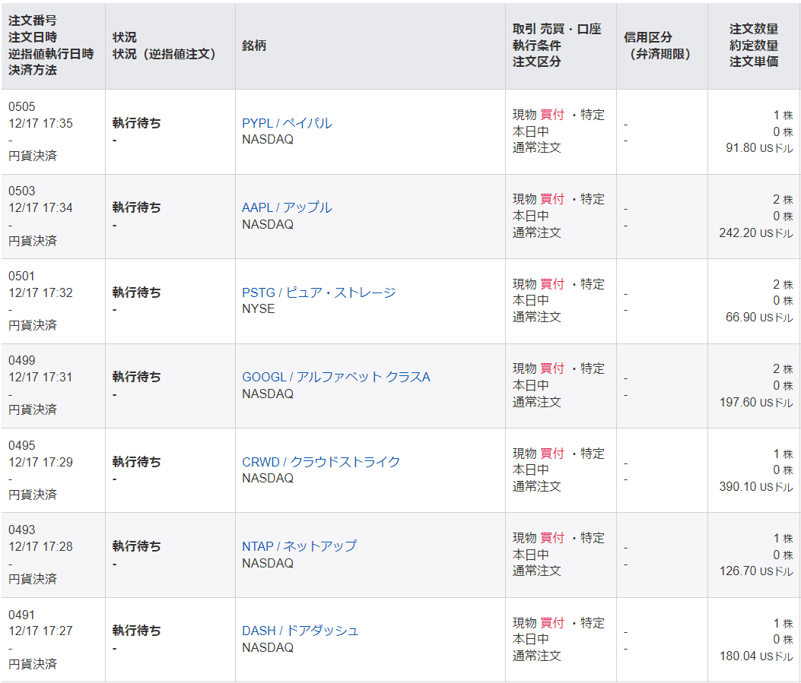This screenshot has width=801, height=683.
Task: Click NASDAQ label under GOOGL
Action: point(268,394)
